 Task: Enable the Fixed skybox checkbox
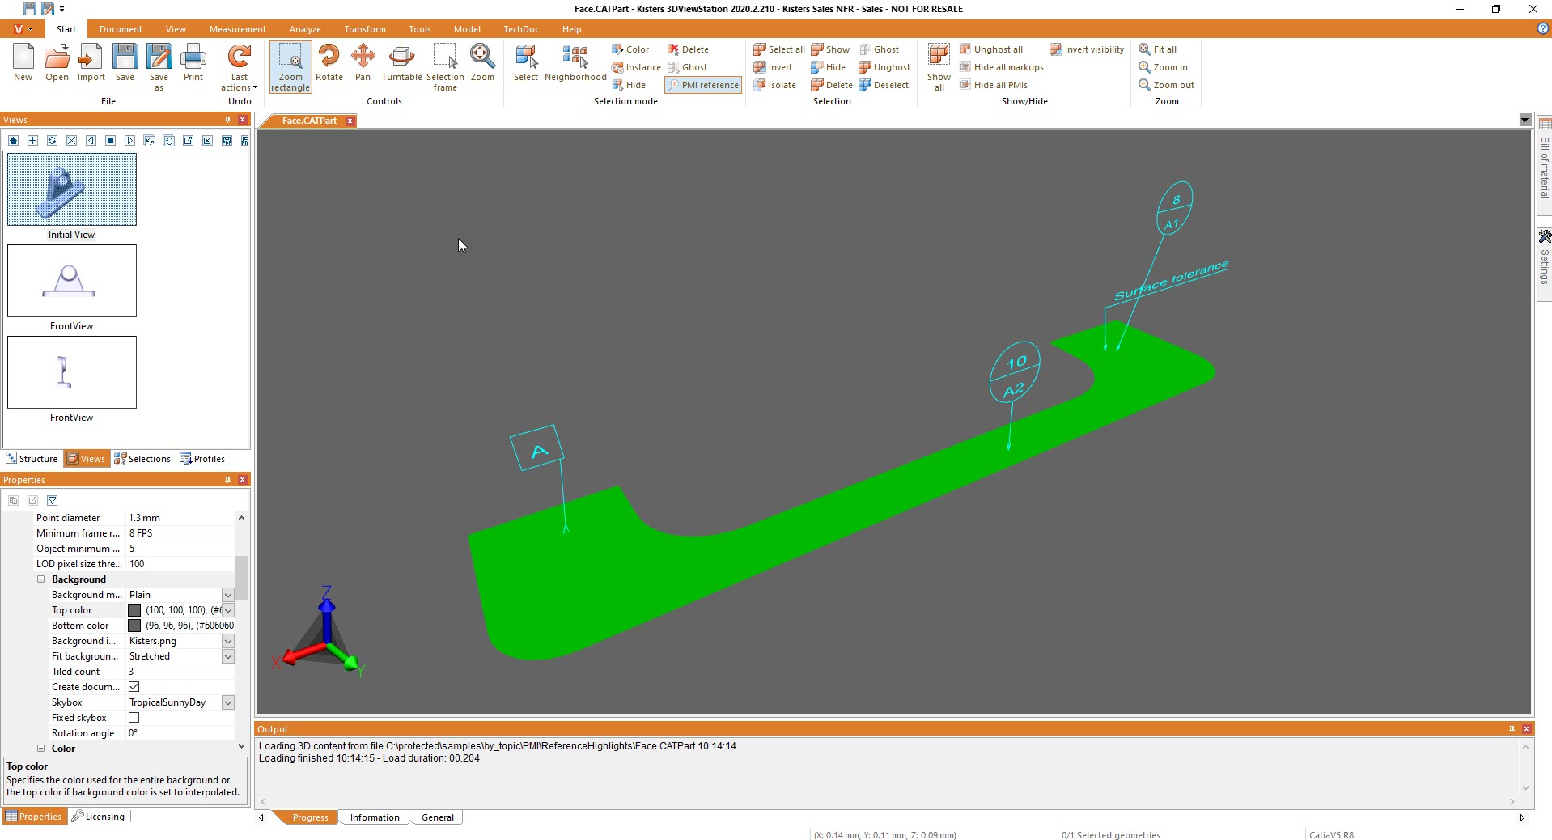coord(134,718)
